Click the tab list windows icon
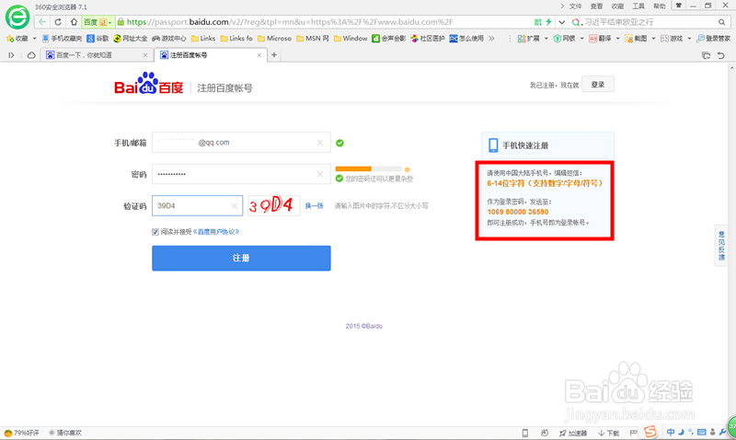 pyautogui.click(x=706, y=55)
